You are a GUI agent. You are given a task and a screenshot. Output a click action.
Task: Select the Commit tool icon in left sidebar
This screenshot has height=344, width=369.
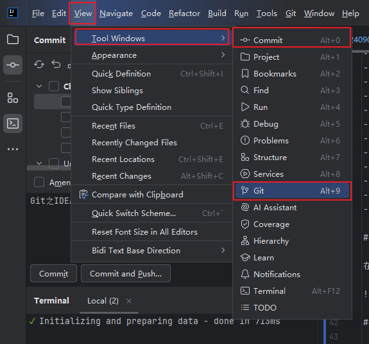(x=13, y=65)
